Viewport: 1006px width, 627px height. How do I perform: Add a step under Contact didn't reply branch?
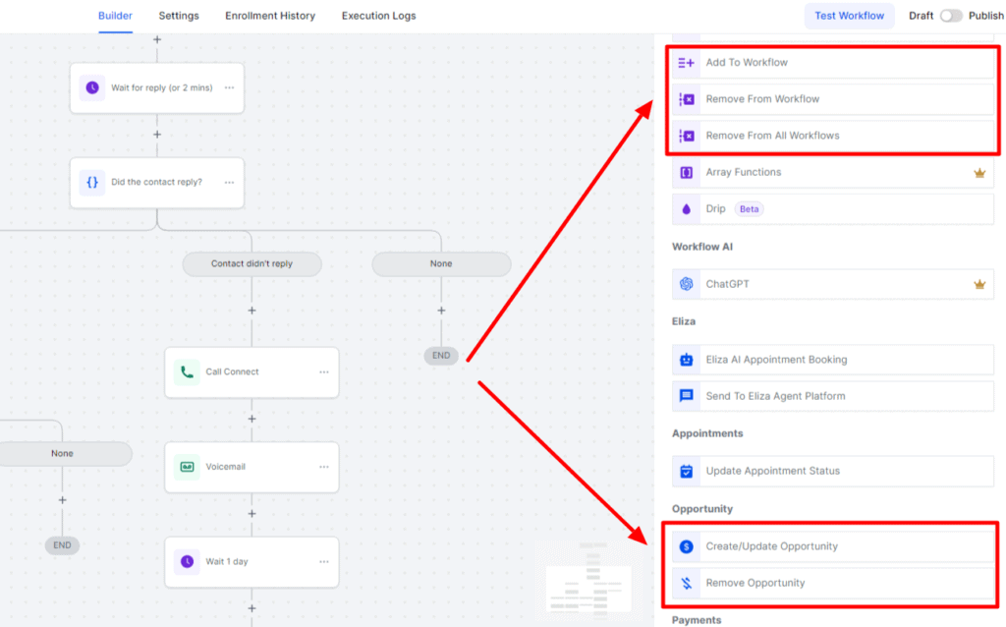[x=251, y=311]
